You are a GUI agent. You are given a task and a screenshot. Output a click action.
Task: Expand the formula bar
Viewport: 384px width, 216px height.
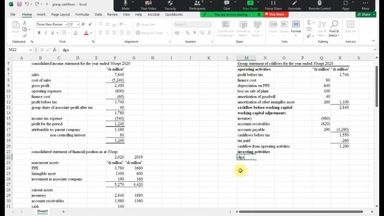pyautogui.click(x=375, y=50)
